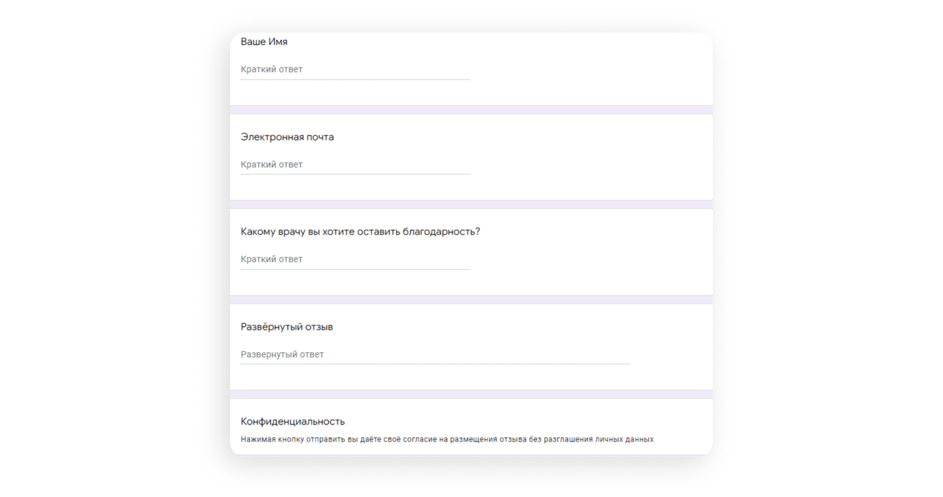943x497 pixels.
Task: Click the "Ваше Имя" question title
Action: 264,42
